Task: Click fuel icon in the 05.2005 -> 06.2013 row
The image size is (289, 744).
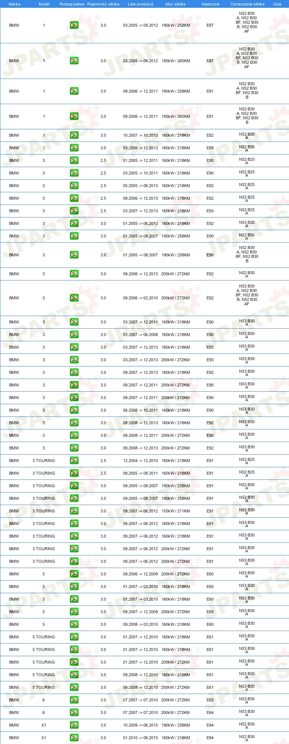Action: coord(74,186)
